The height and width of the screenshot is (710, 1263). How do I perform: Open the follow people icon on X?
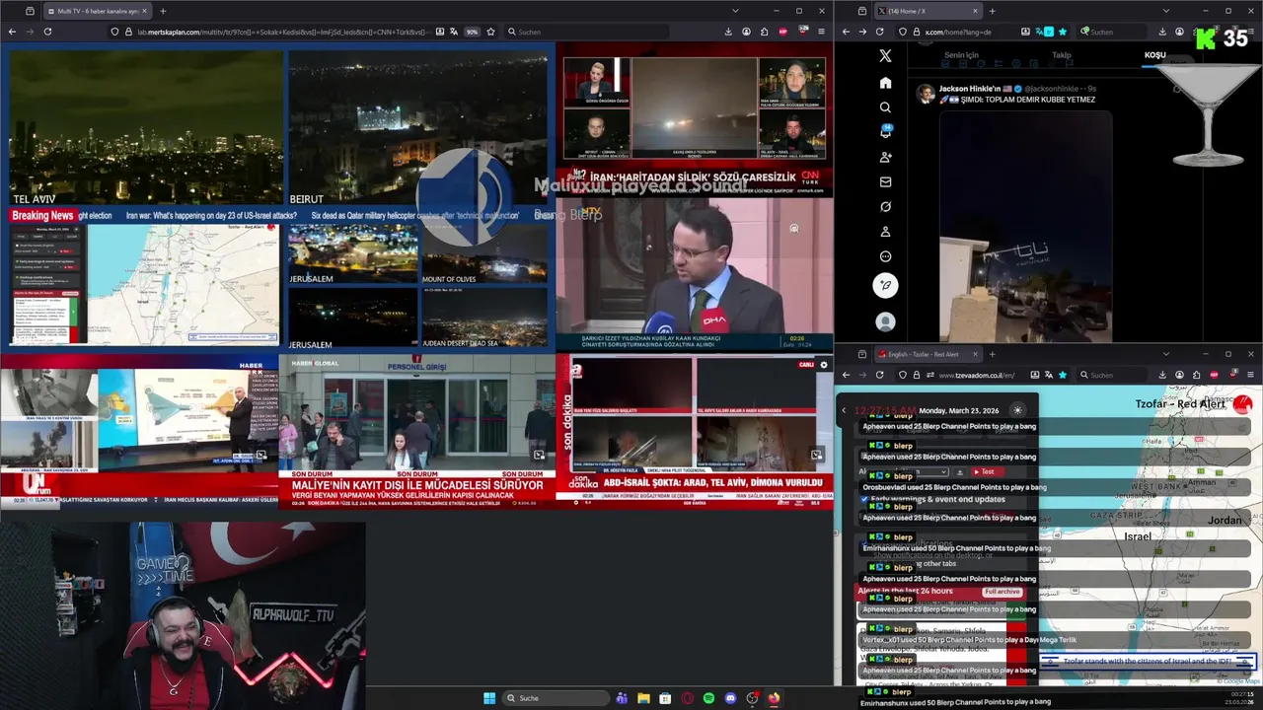click(885, 157)
